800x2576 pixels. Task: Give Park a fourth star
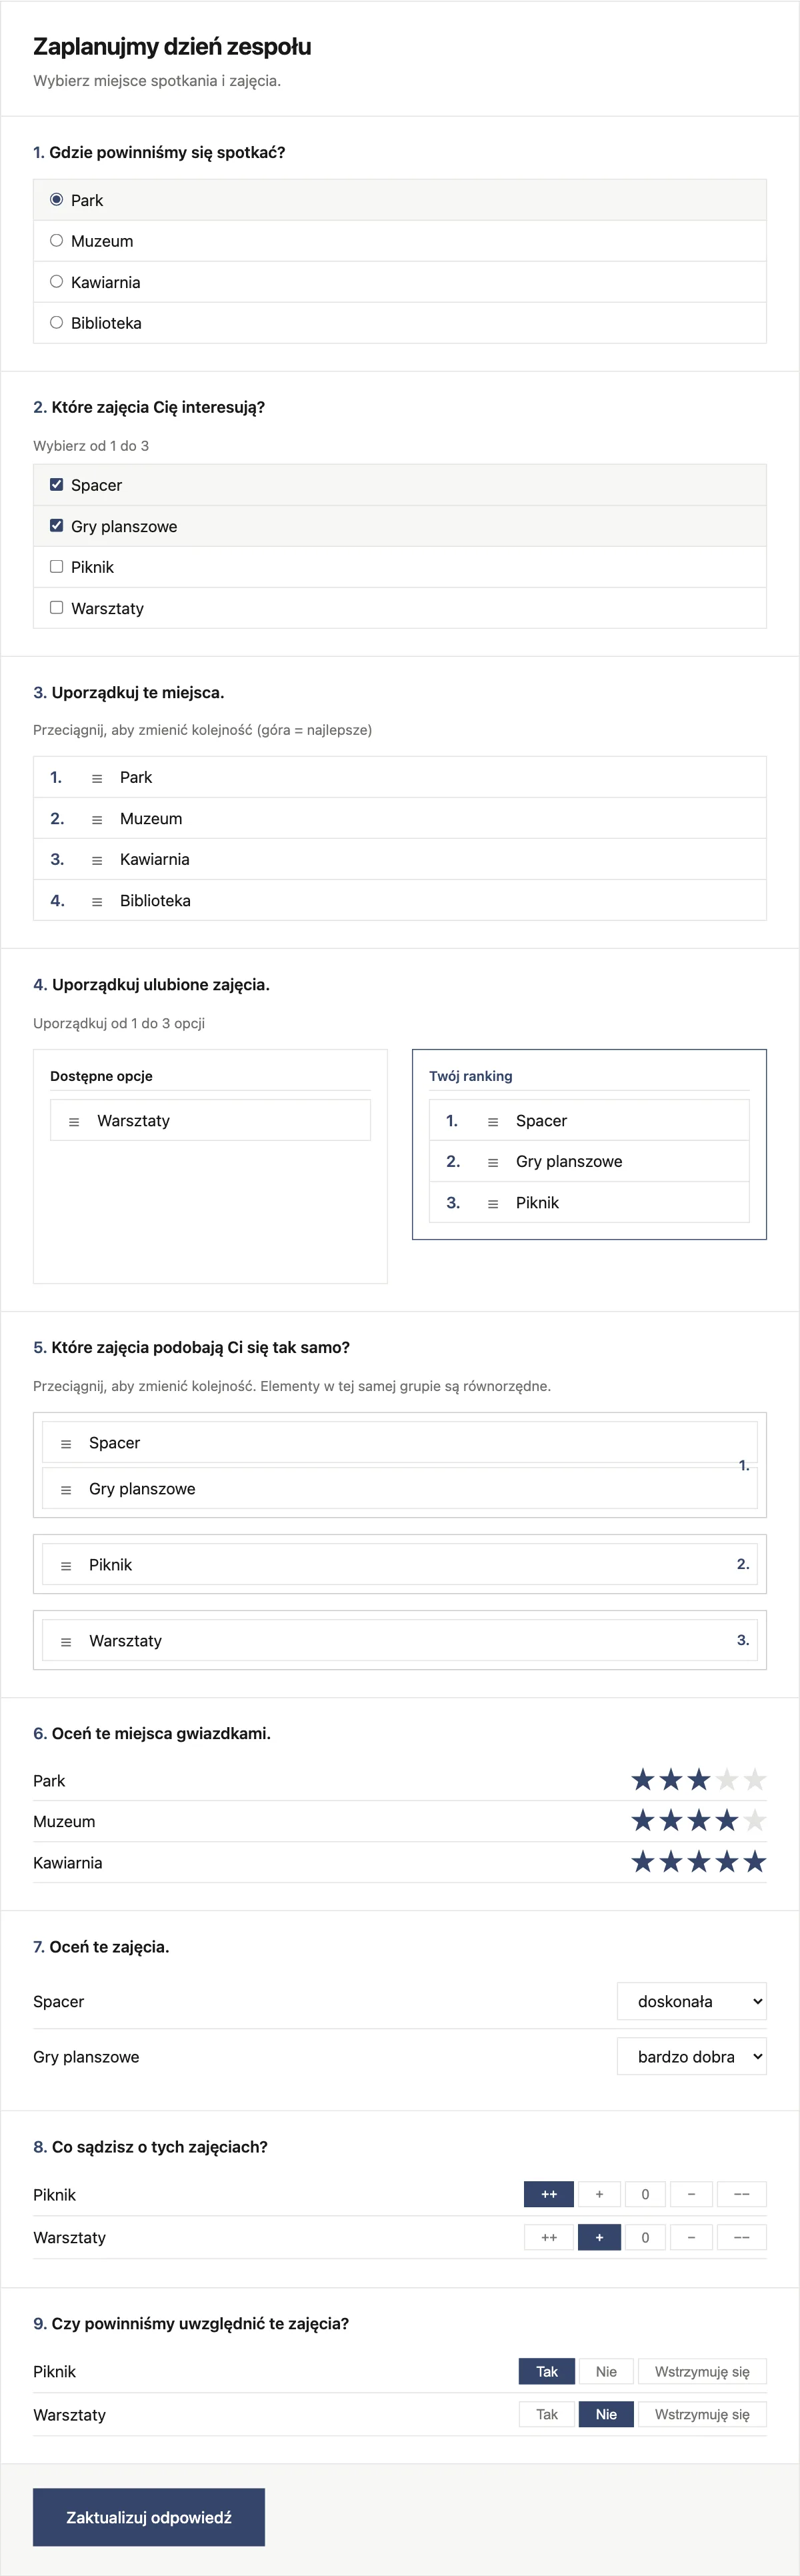click(727, 1780)
